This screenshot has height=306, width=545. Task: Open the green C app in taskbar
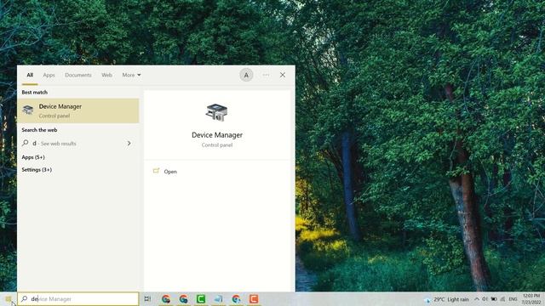[201, 298]
